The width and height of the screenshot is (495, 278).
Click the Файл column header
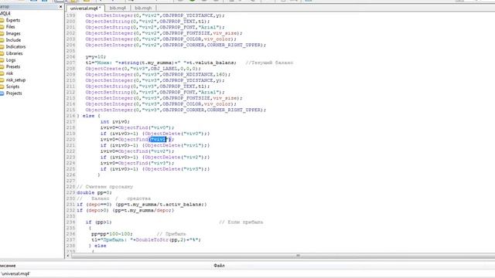219,266
